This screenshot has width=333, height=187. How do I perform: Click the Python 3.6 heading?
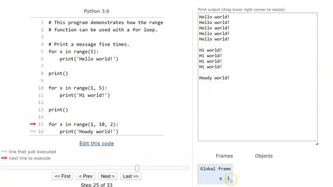tap(96, 11)
